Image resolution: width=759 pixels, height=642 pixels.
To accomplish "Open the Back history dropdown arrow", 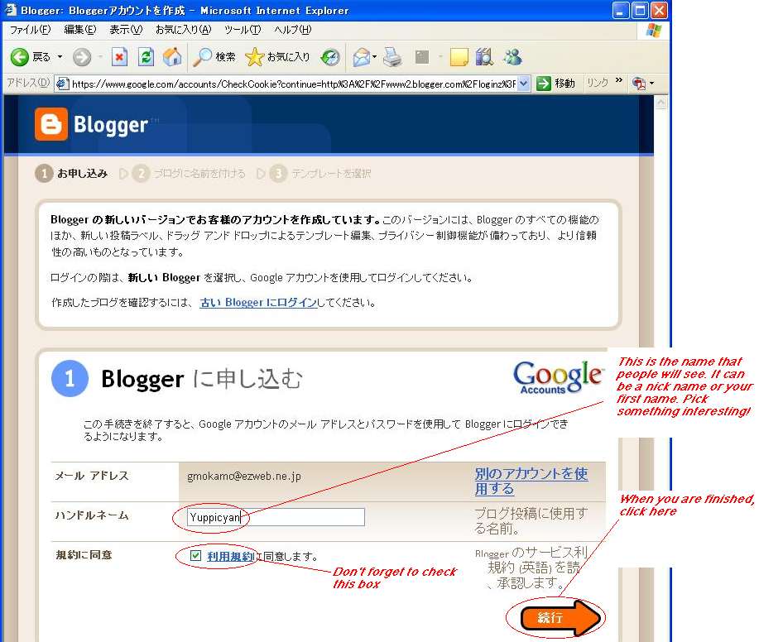I will (x=60, y=57).
